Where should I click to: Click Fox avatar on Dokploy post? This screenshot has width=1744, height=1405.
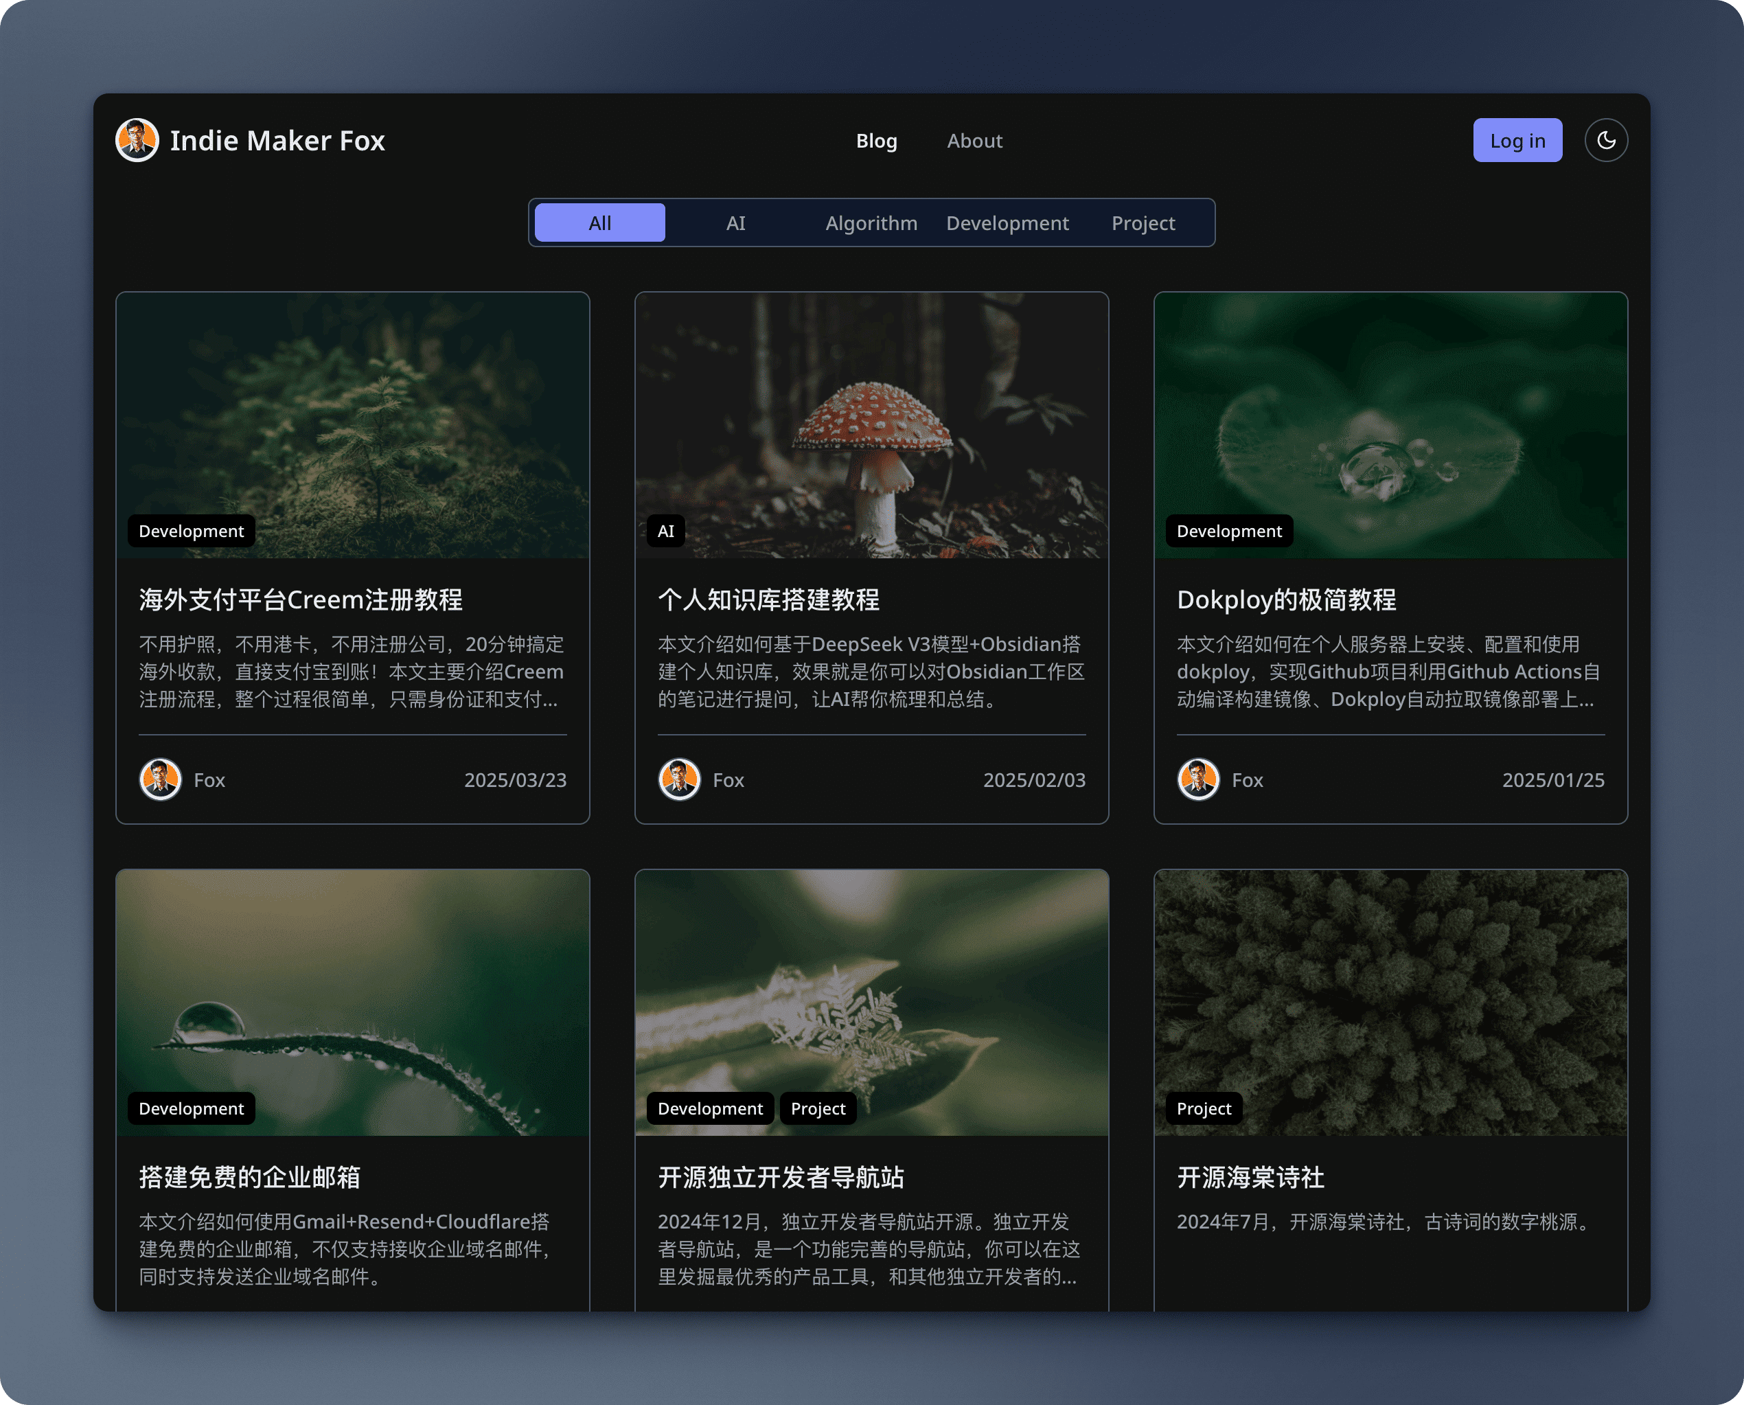[x=1197, y=779]
